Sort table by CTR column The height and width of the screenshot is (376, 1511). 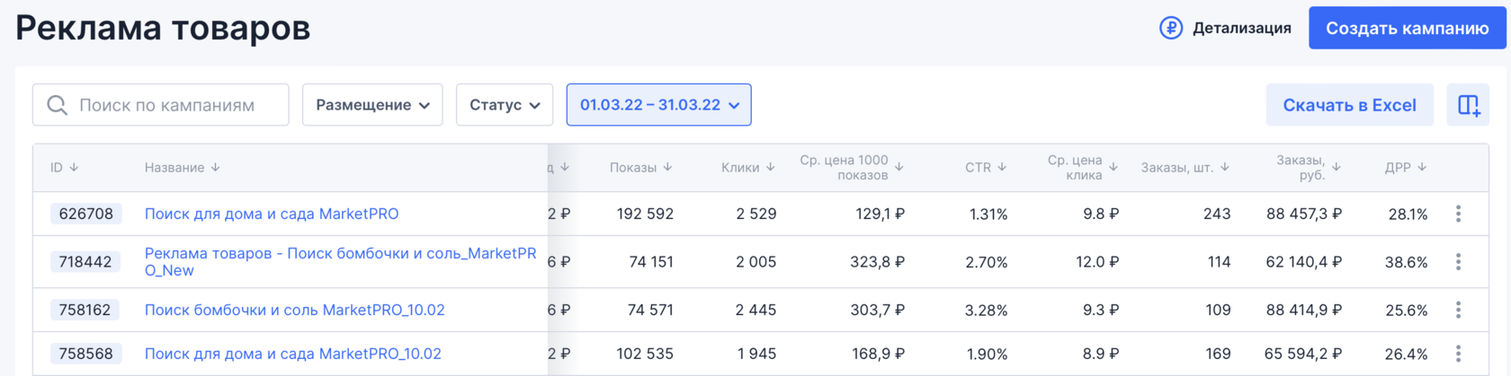985,168
